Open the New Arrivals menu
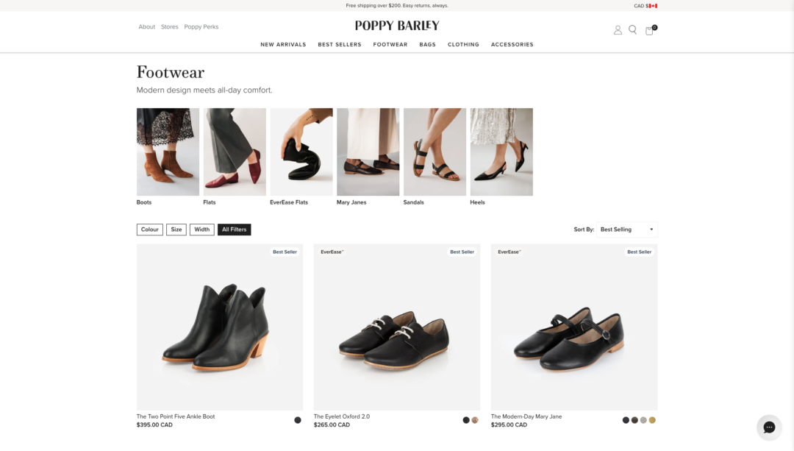The width and height of the screenshot is (794, 451). point(283,45)
